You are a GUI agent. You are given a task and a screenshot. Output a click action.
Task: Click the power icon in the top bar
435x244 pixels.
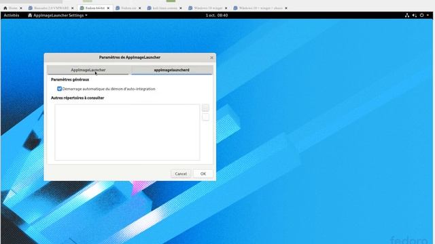point(421,16)
